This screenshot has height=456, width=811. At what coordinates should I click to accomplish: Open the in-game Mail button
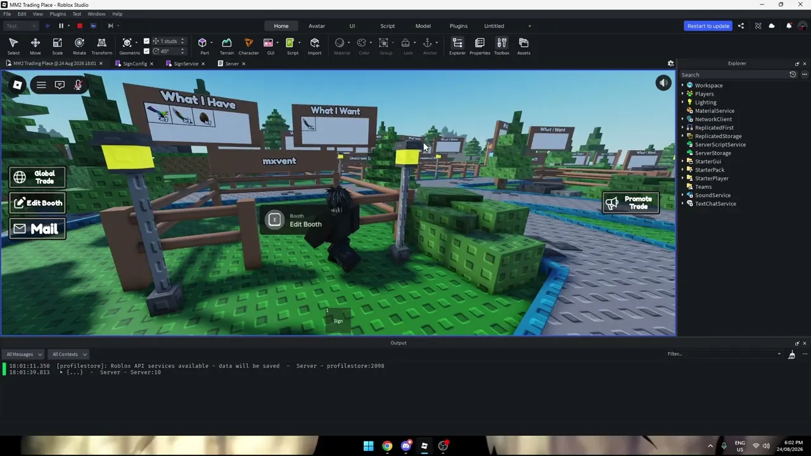pyautogui.click(x=37, y=229)
